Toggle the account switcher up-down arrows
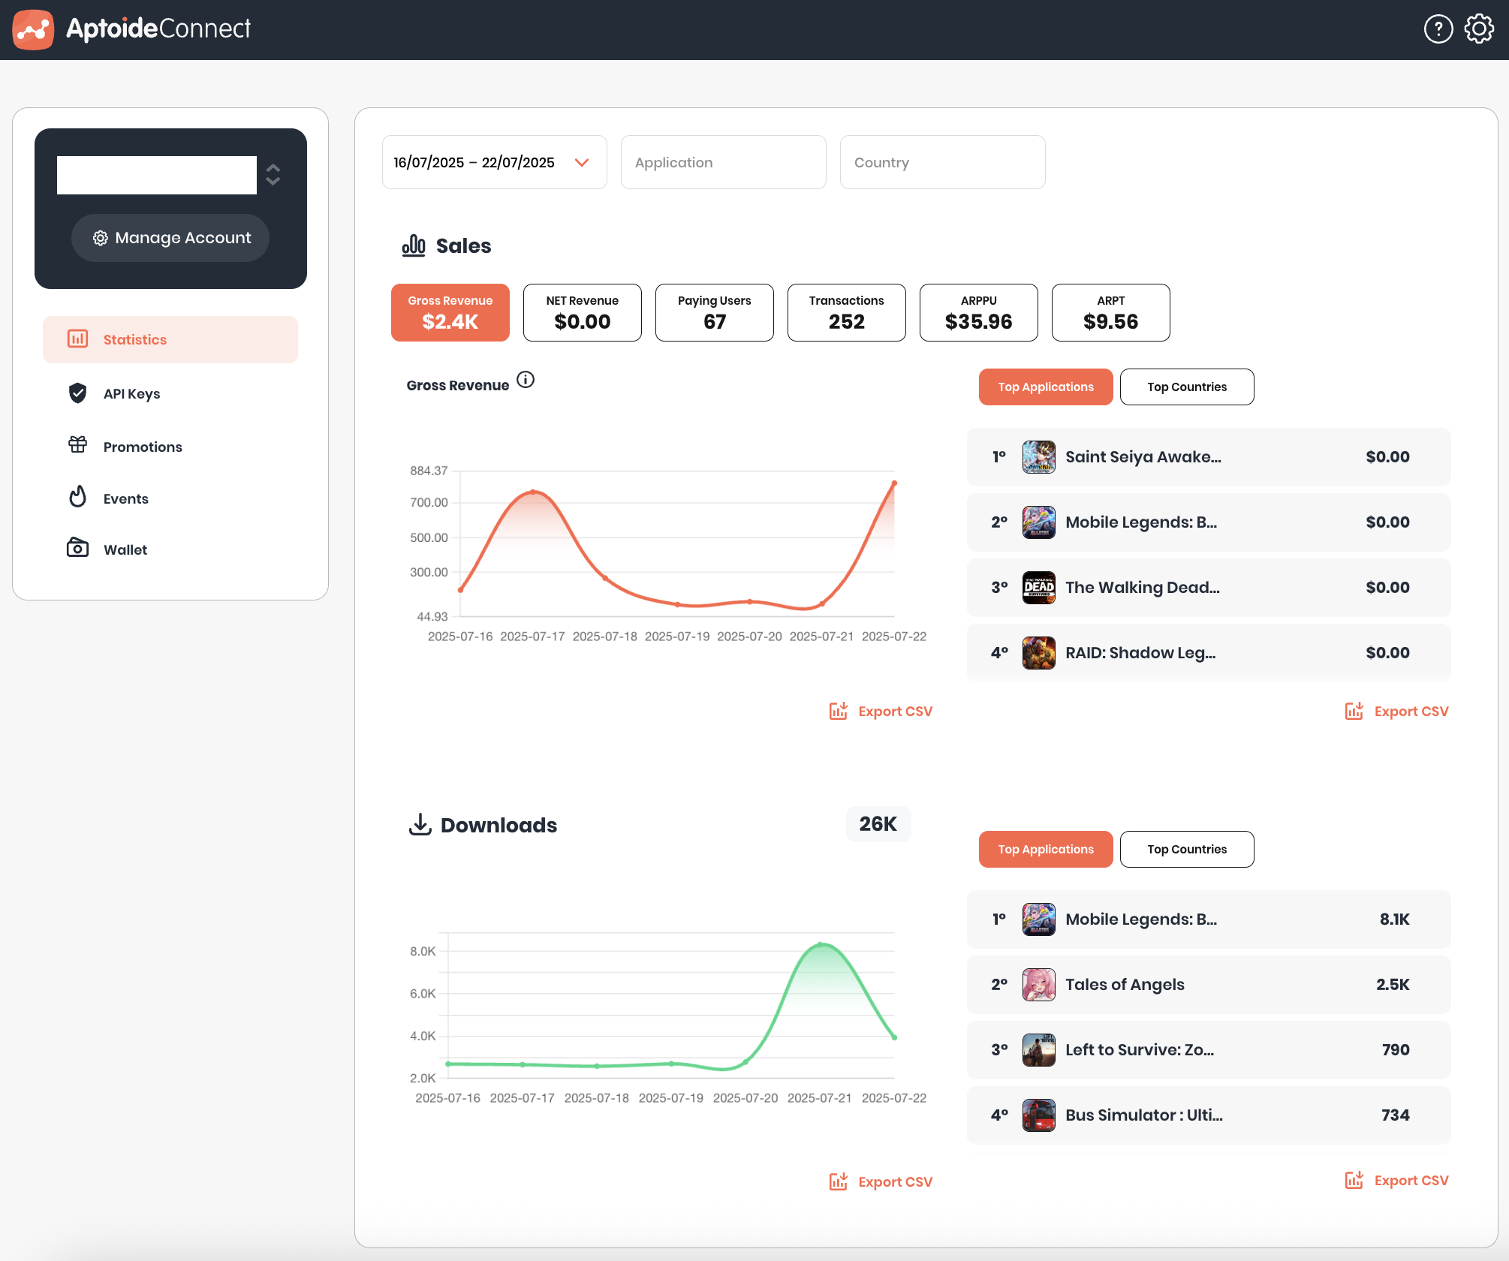1509x1261 pixels. tap(273, 175)
